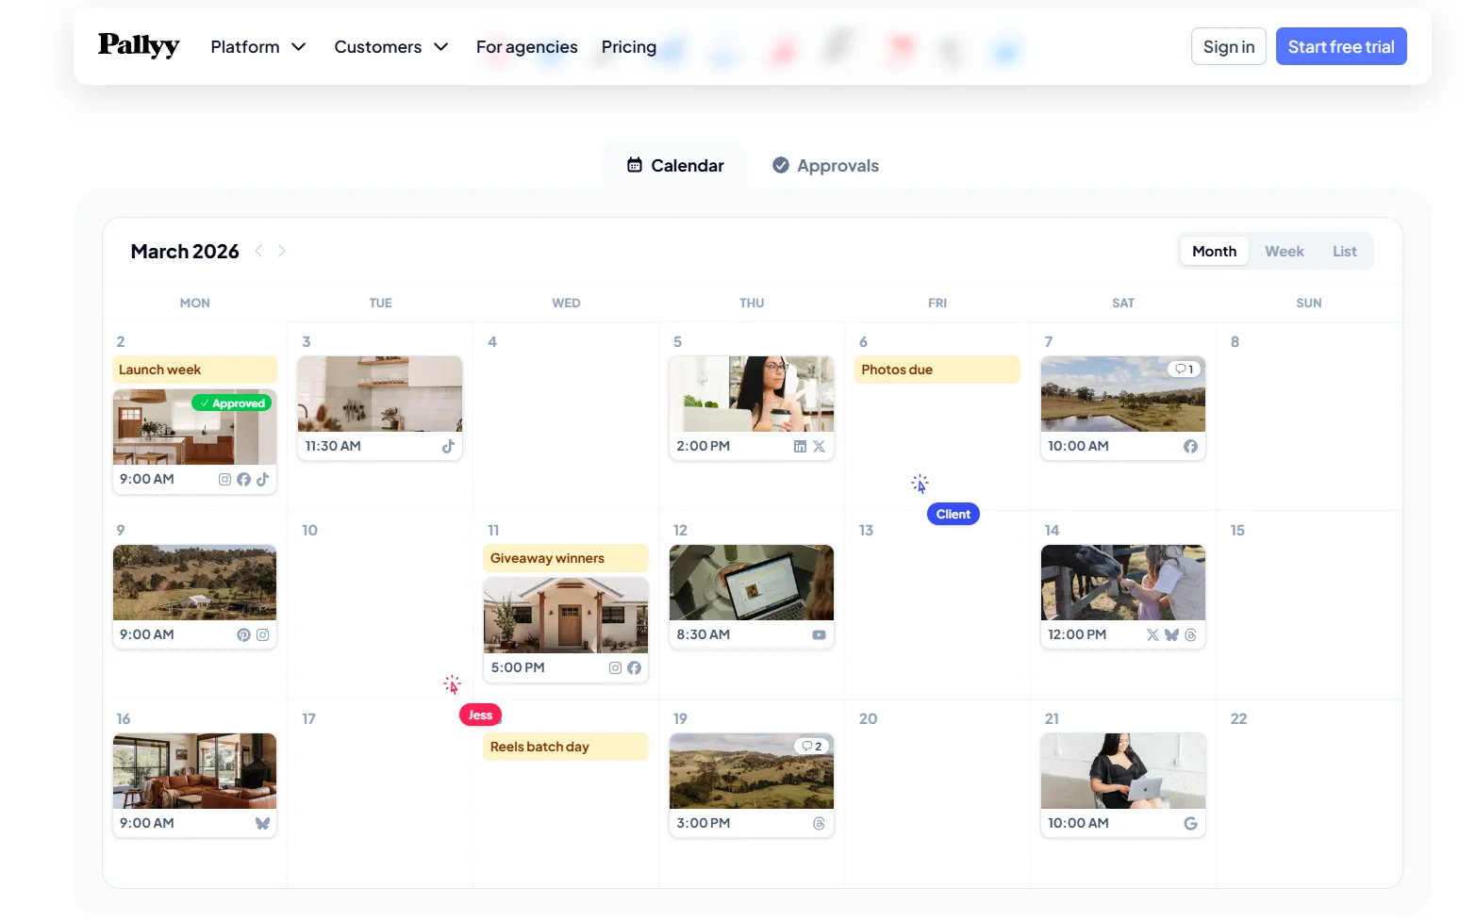
Task: Expand the Platform dropdown menu
Action: (258, 46)
